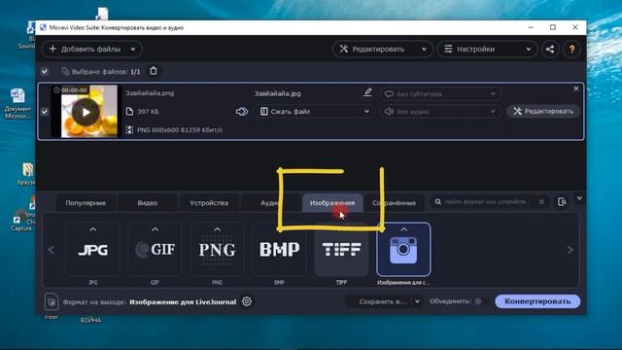Expand GIF presets chevron
Screen dimensions: 622x350
coord(155,229)
